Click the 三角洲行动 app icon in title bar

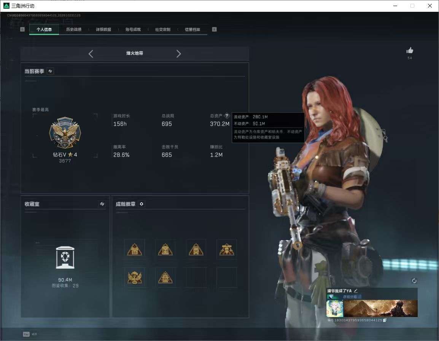pyautogui.click(x=6, y=6)
